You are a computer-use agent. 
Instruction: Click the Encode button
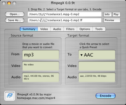tap(106, 96)
